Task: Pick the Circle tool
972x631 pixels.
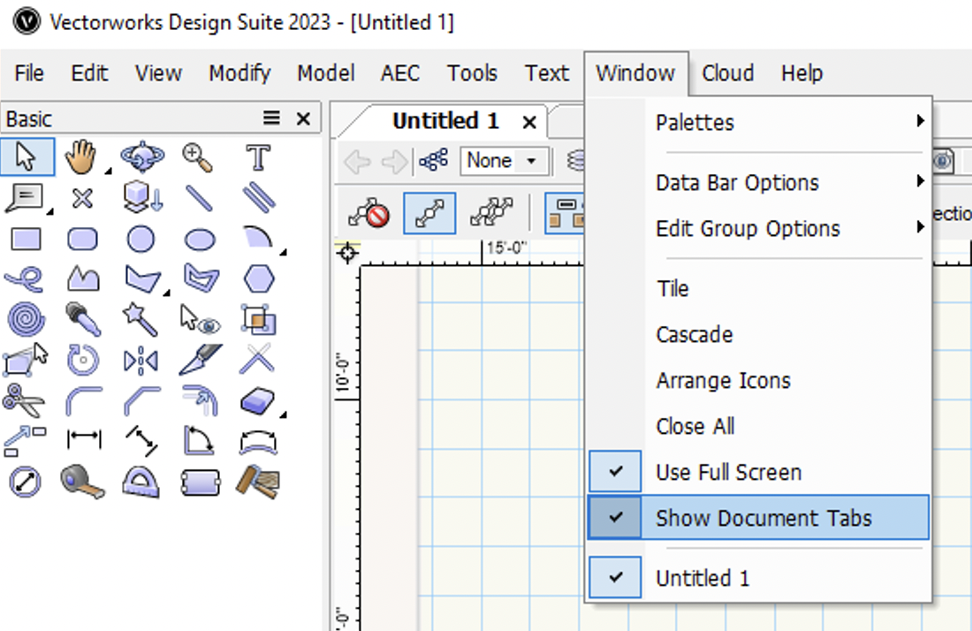Action: coord(140,240)
